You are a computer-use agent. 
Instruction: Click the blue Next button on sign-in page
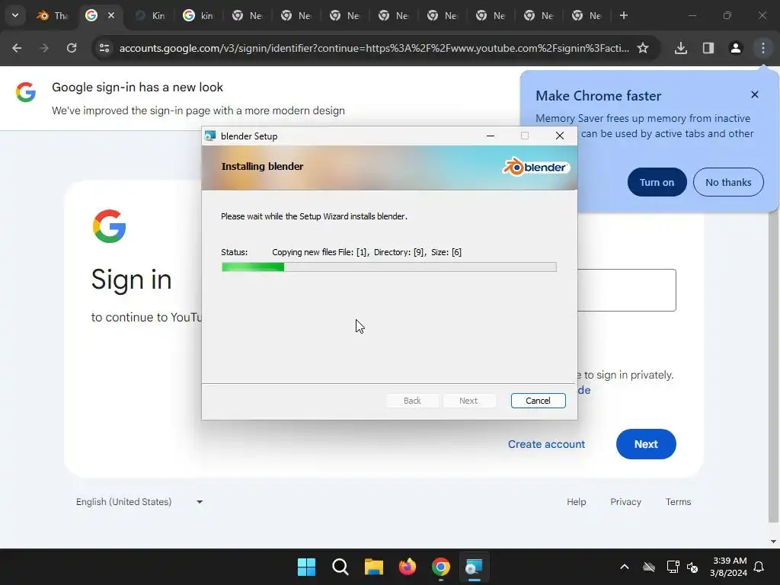coord(646,444)
